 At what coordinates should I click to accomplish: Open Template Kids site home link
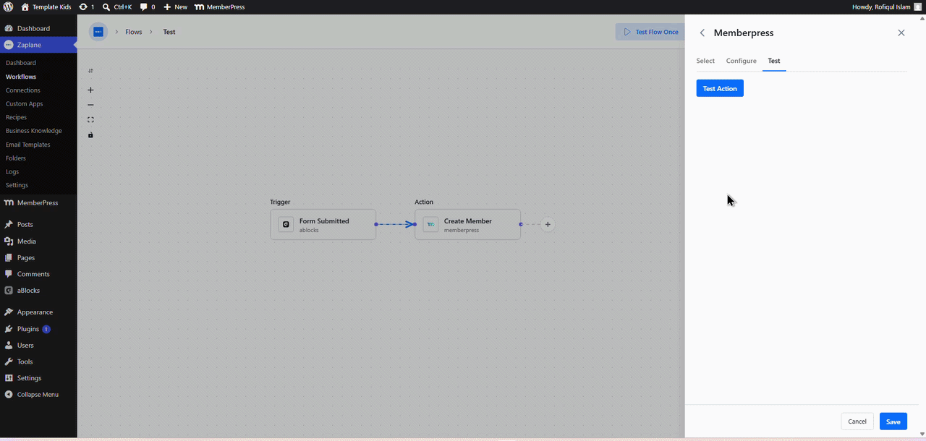click(x=46, y=7)
